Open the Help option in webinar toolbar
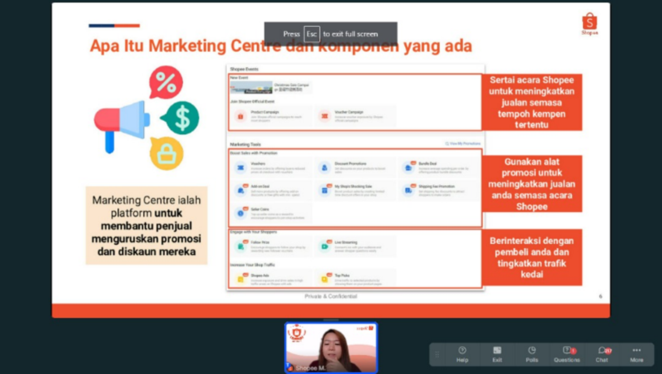Image resolution: width=662 pixels, height=374 pixels. click(x=462, y=354)
